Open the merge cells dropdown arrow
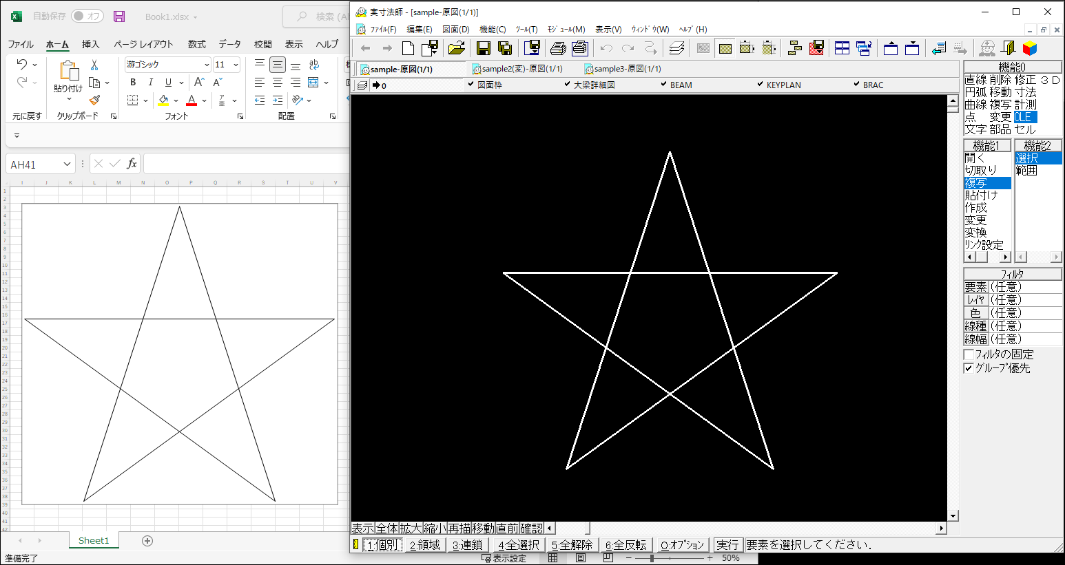This screenshot has height=565, width=1065. coord(326,83)
